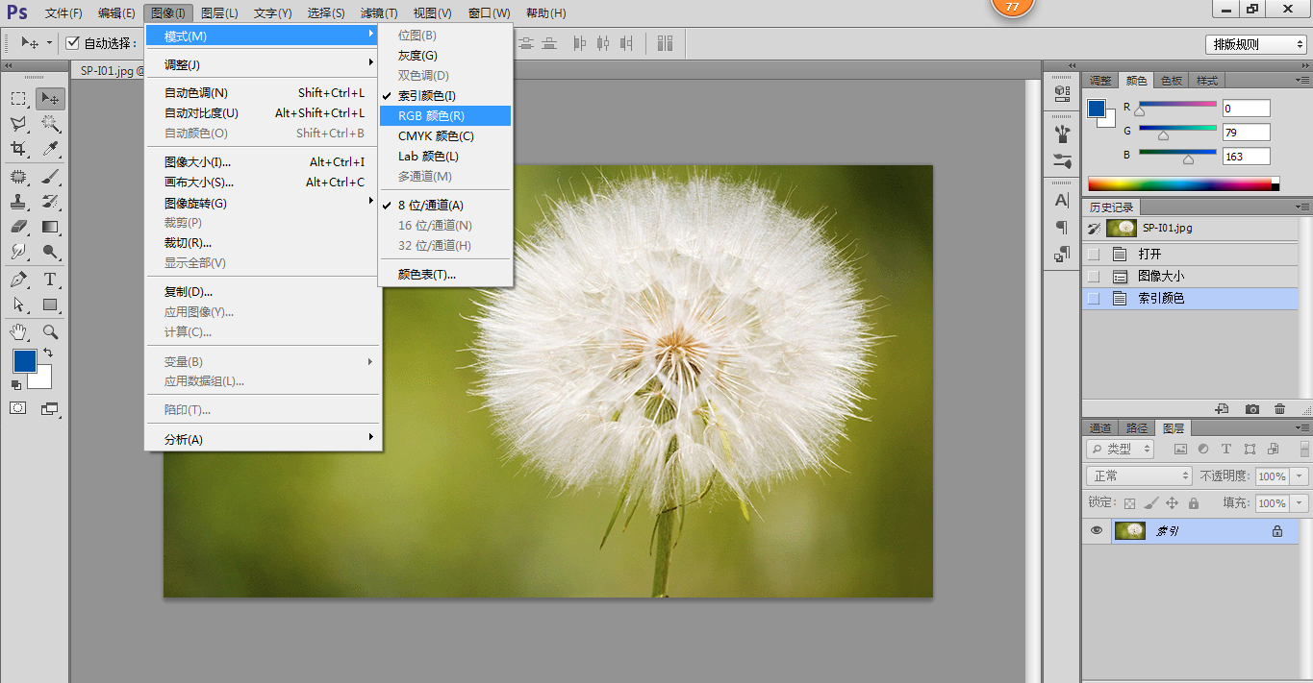Open the Layers panel flyout menu
This screenshot has width=1313, height=683.
point(1303,427)
